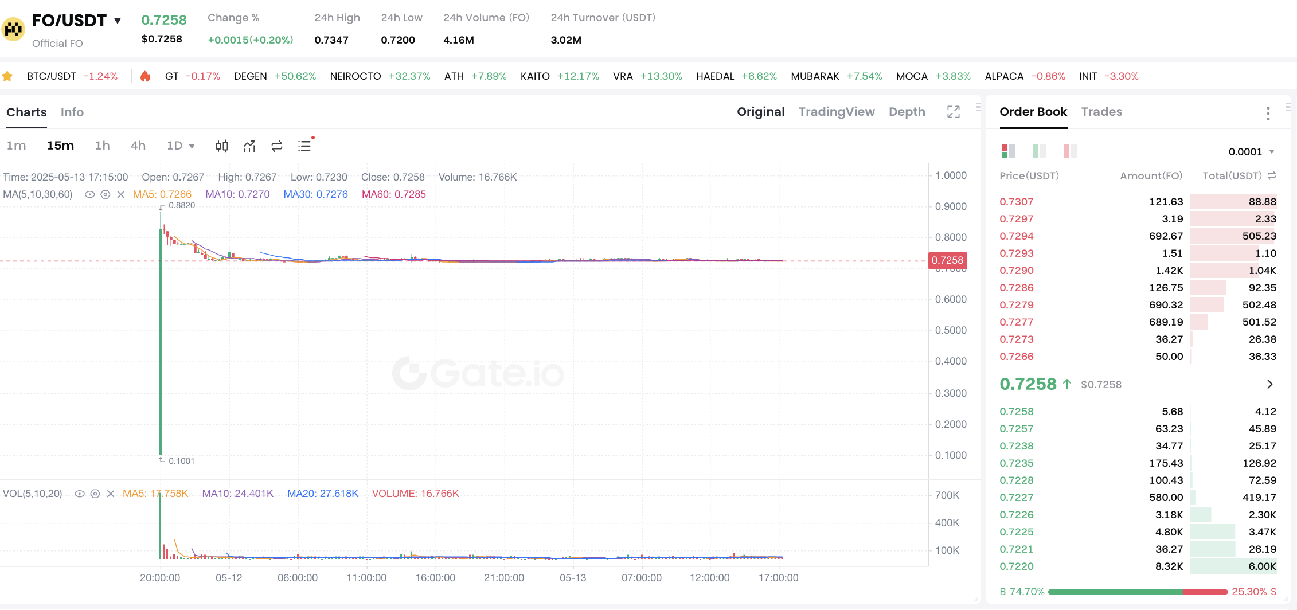Expand chart to fullscreen
This screenshot has height=610, width=1297.
[953, 112]
